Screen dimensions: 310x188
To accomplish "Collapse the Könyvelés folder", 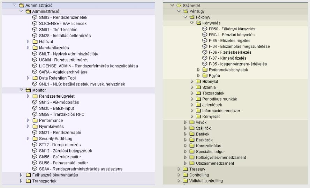I will pyautogui.click(x=191, y=23).
